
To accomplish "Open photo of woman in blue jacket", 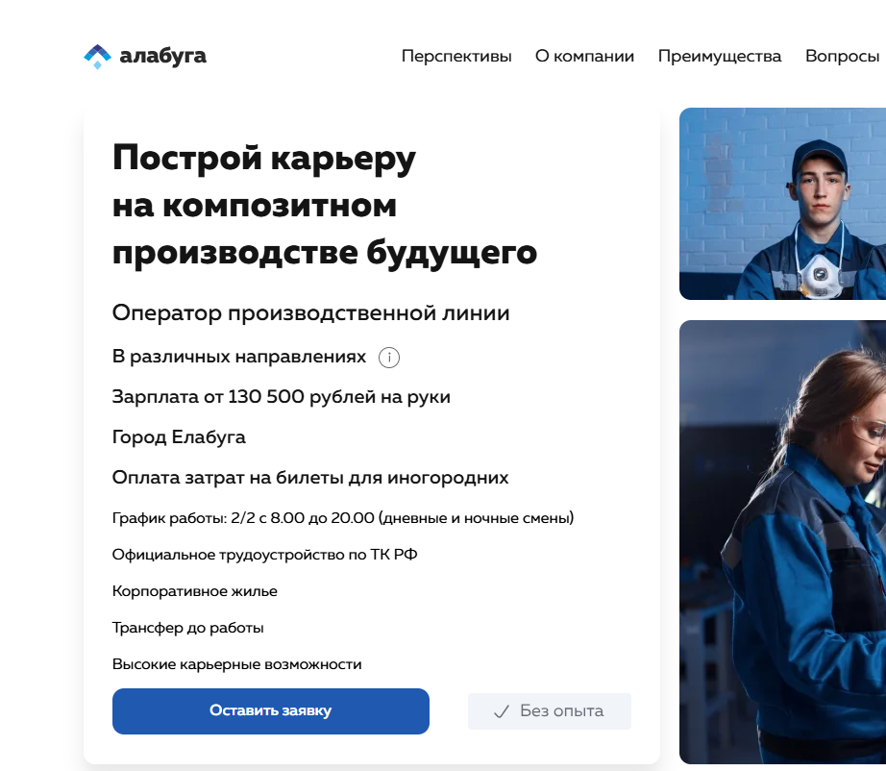I will (782, 542).
